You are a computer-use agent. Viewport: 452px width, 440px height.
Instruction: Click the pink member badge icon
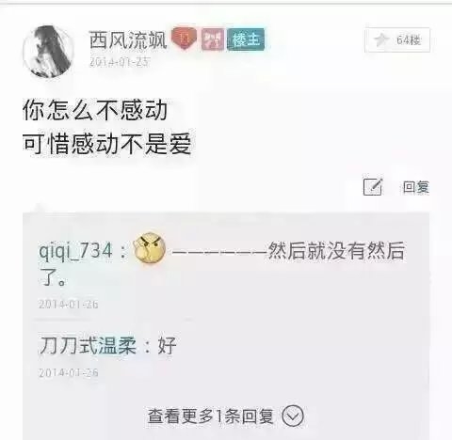tap(213, 39)
